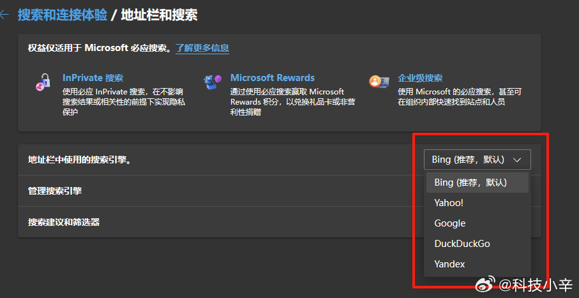
Task: Click the 企业级搜索 description text
Action: [460, 97]
